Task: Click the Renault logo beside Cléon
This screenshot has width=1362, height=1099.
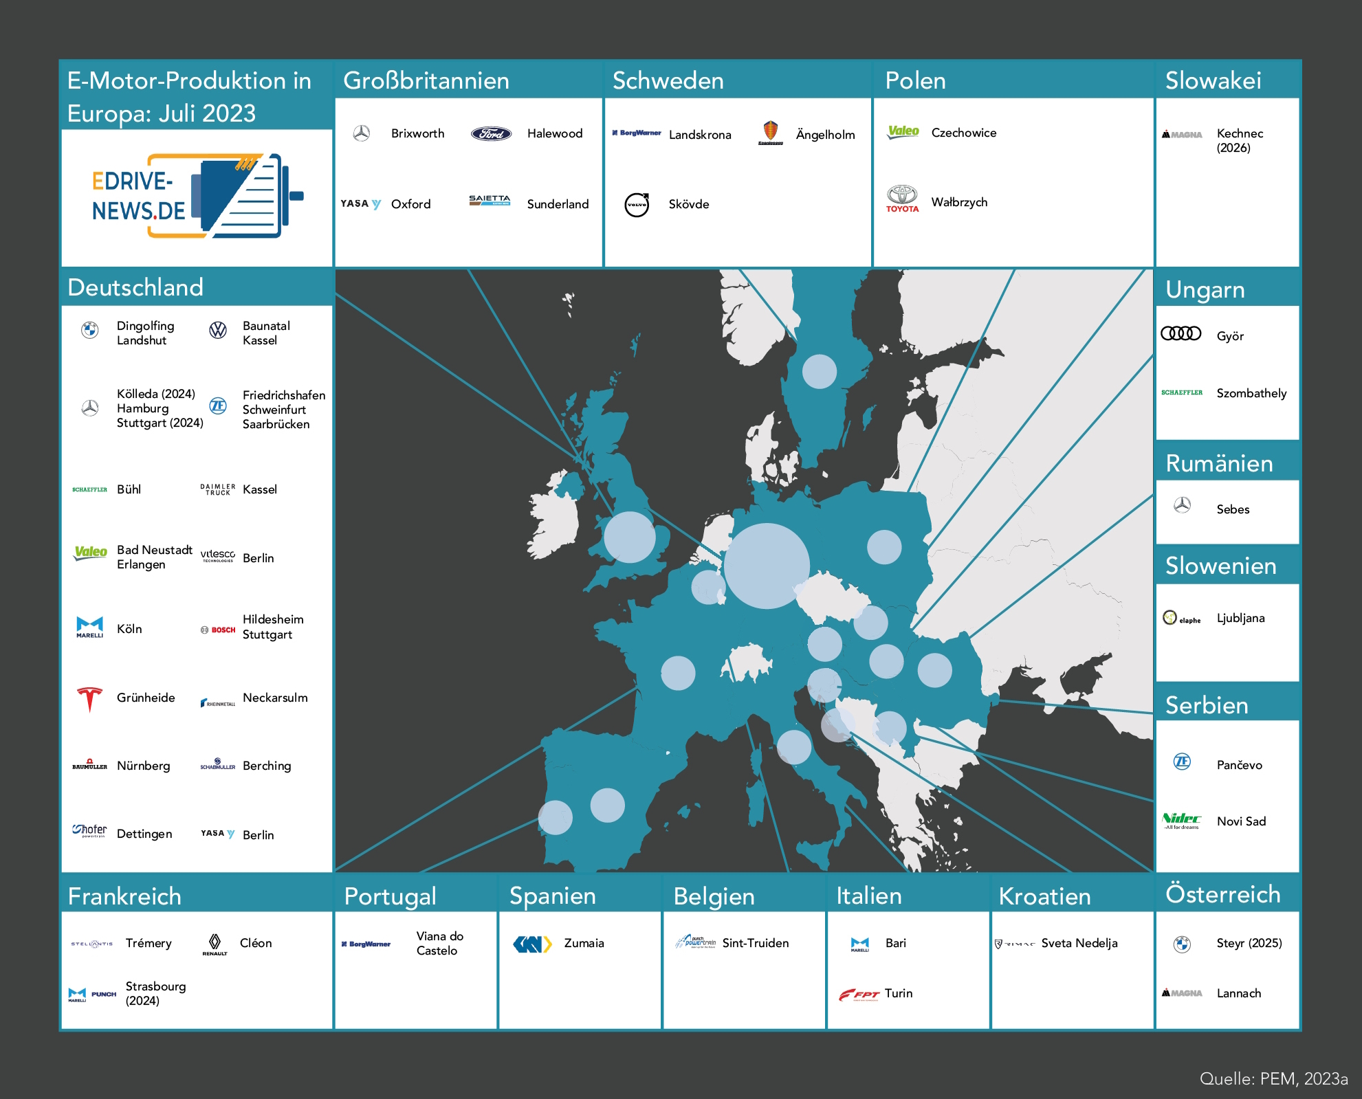Action: tap(215, 944)
